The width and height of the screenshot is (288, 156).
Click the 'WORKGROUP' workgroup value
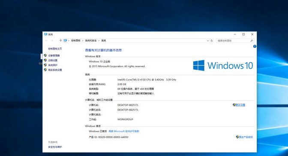(125, 119)
